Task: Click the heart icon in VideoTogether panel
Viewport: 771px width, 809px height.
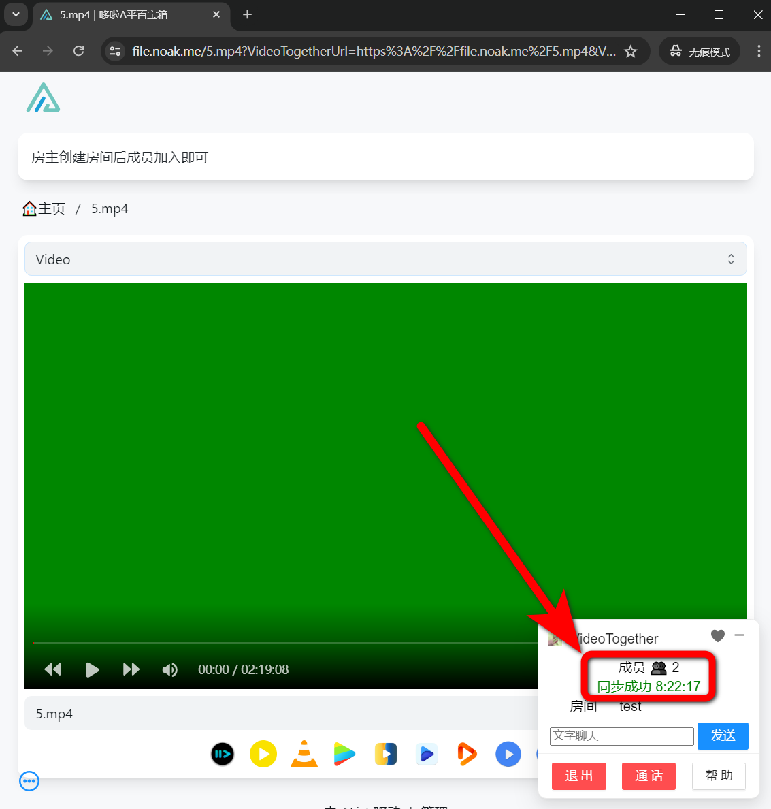Action: coord(717,635)
